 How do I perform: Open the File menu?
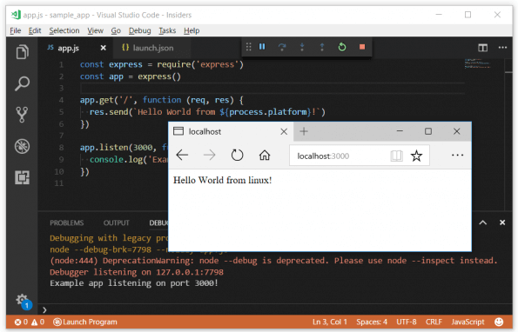[16, 30]
